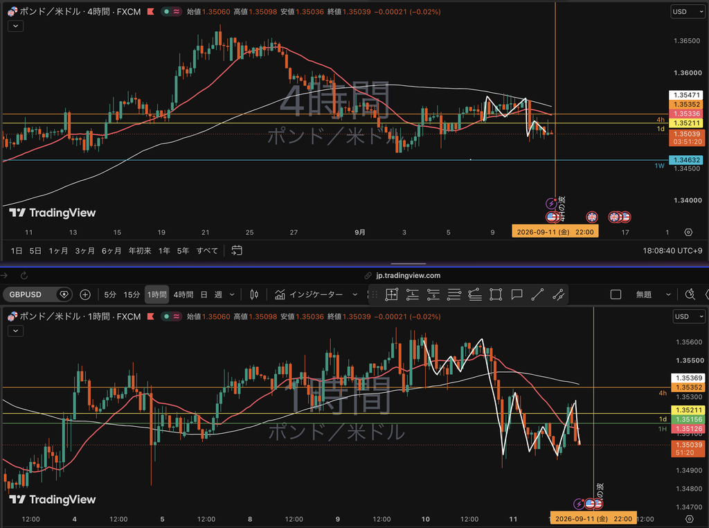Select the 15分 timeframe

132,295
